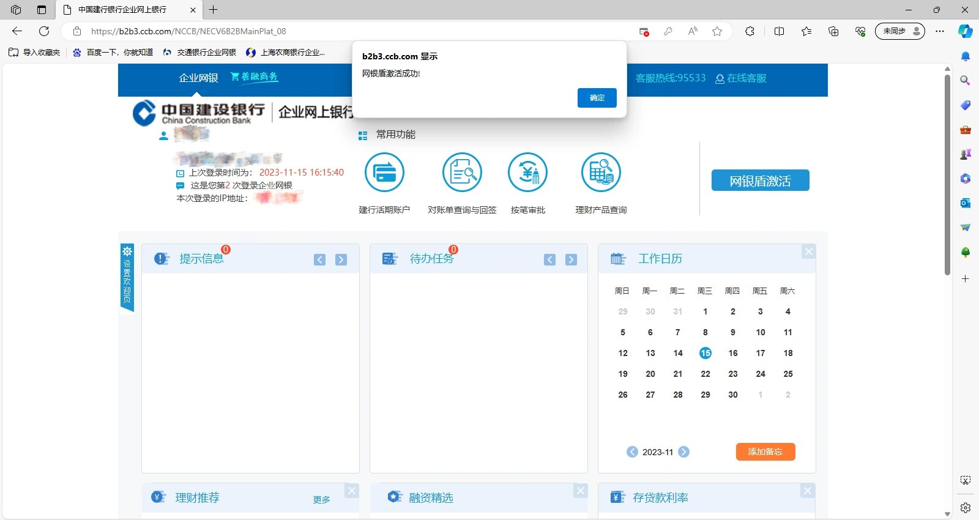Open 在线客服 online support
Viewport: 979px width, 520px height.
[741, 78]
